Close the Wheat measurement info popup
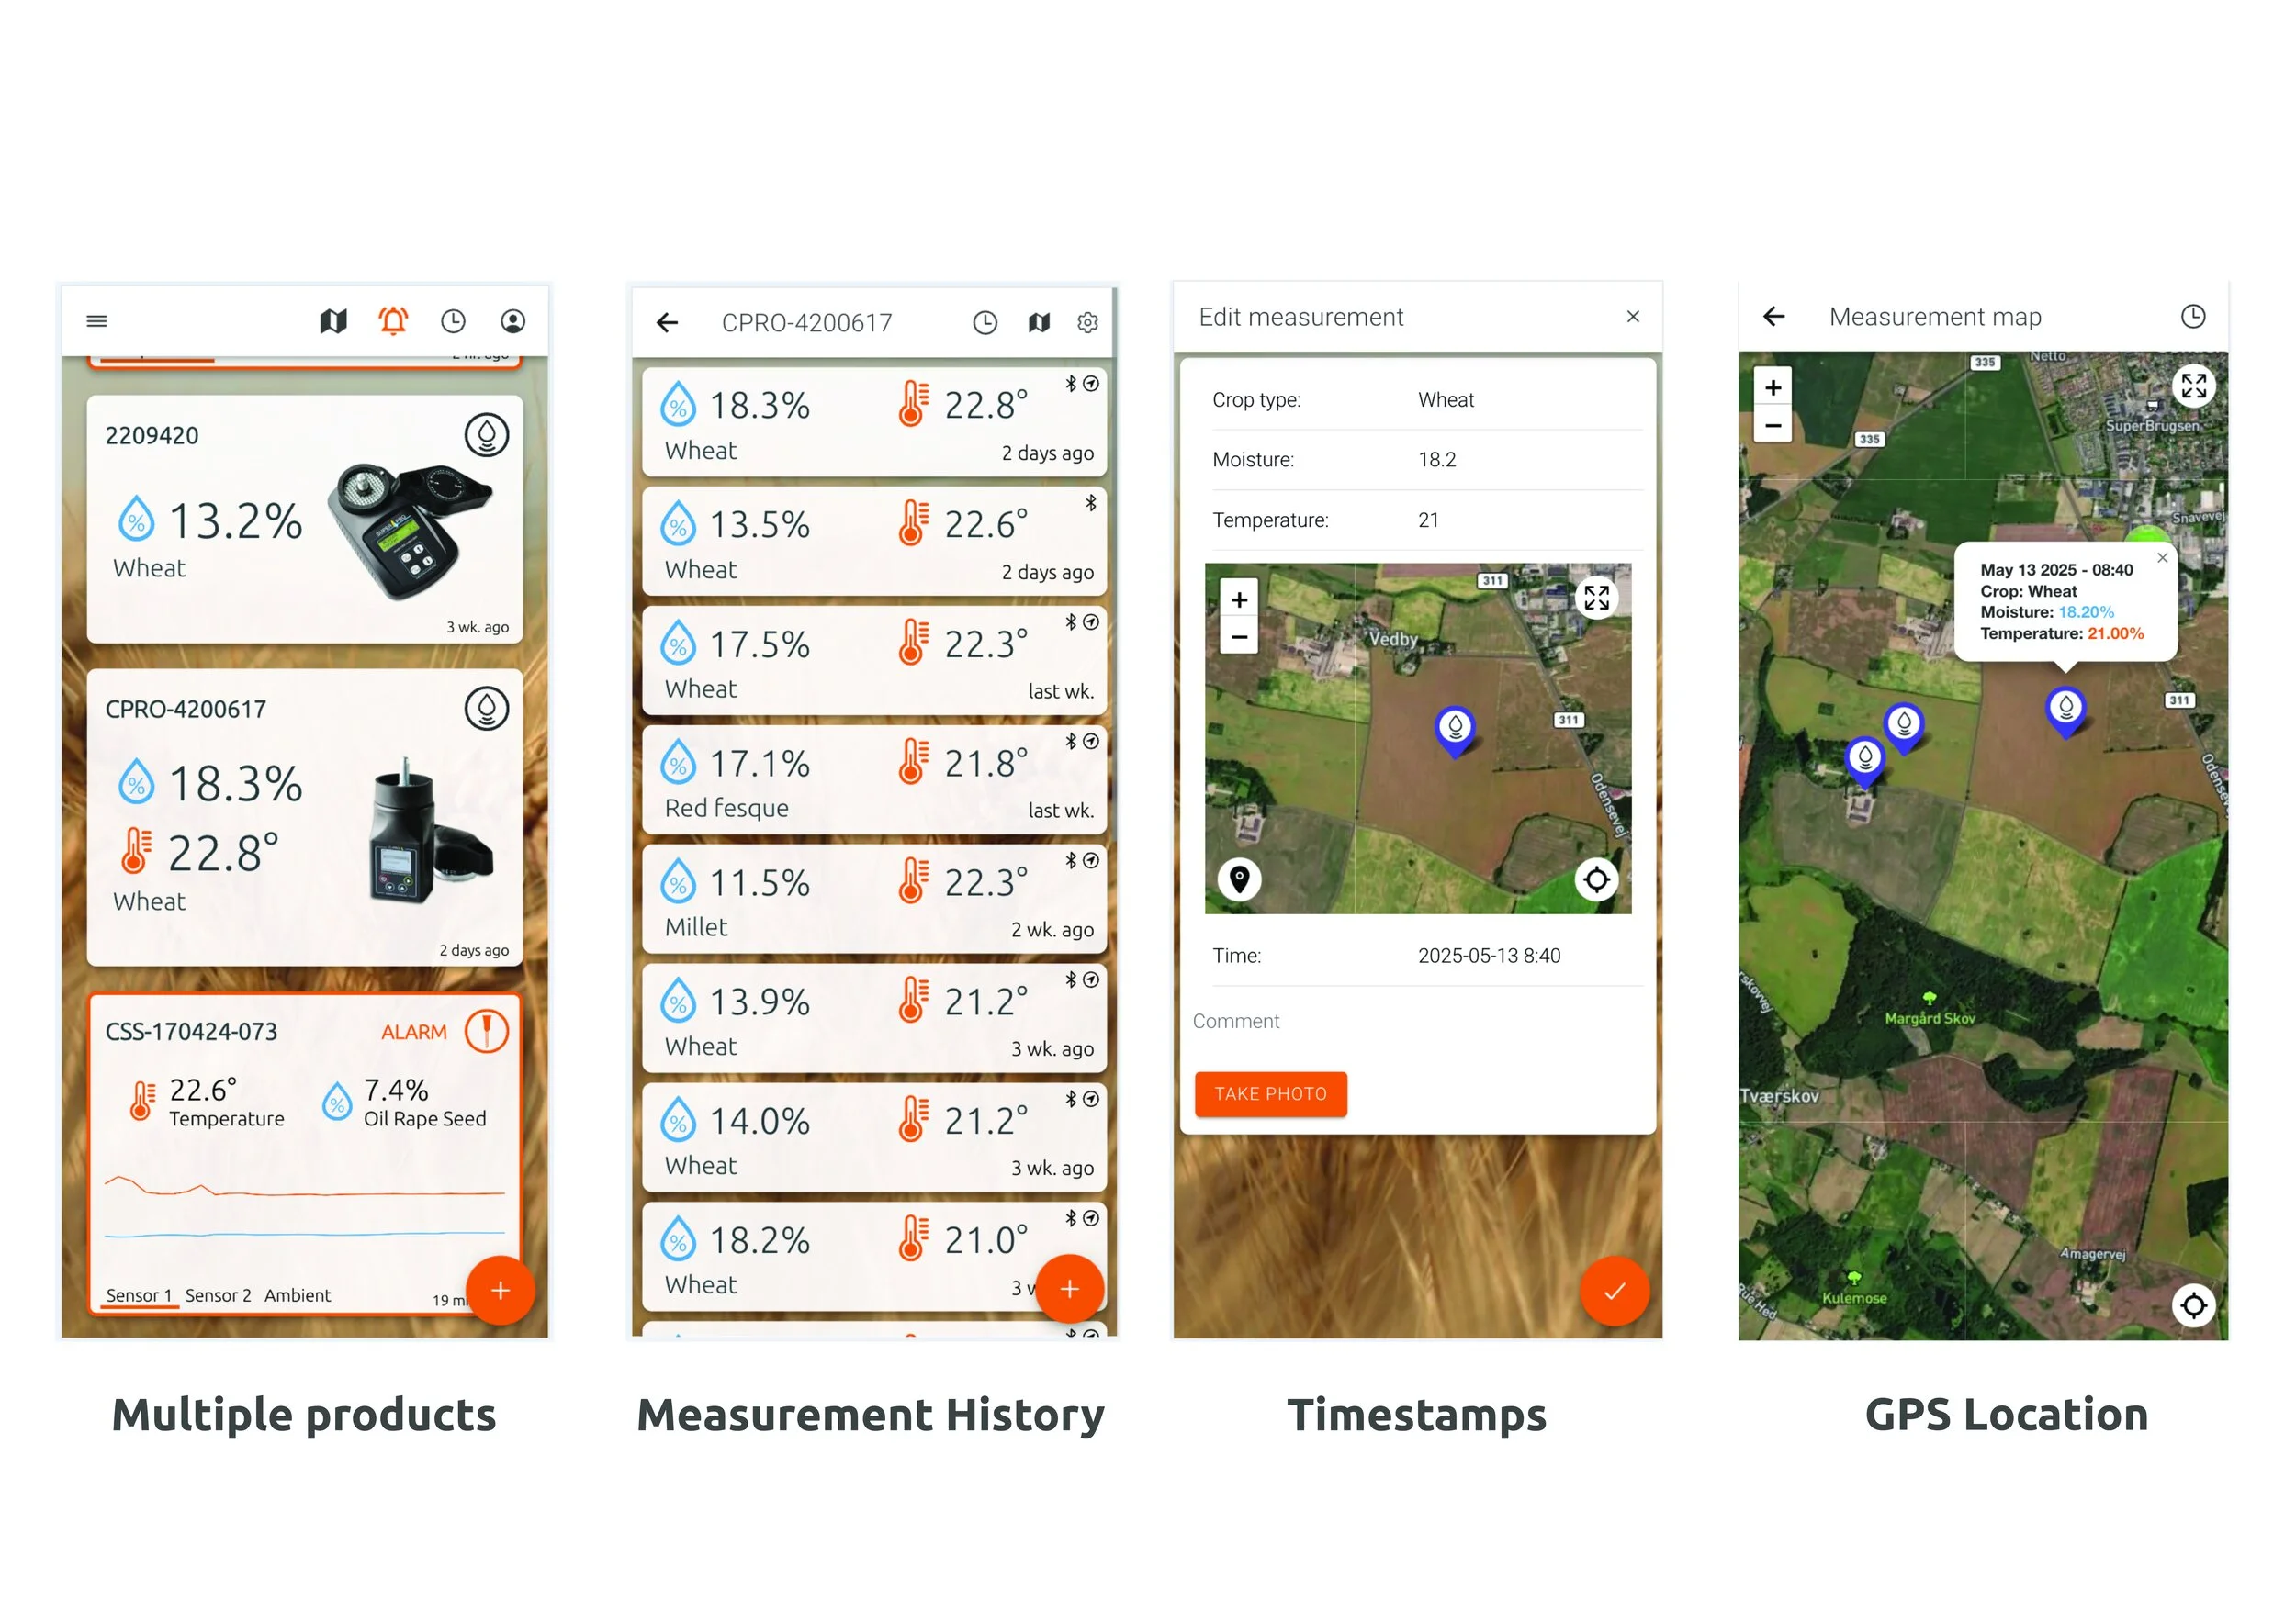Viewport: 2296px width, 1623px height. coord(2161,557)
